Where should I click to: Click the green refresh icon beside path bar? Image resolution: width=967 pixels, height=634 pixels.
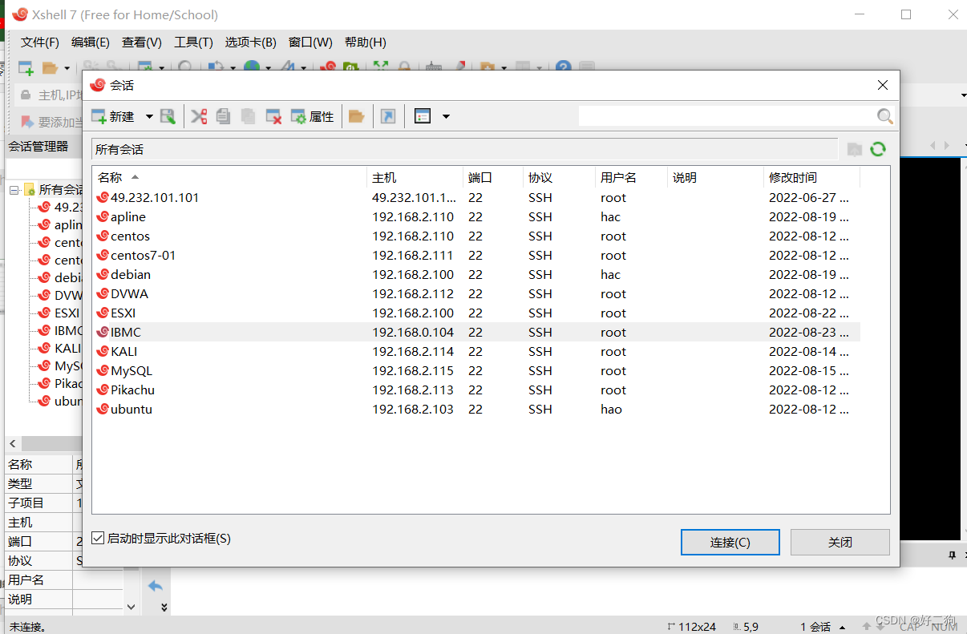878,149
